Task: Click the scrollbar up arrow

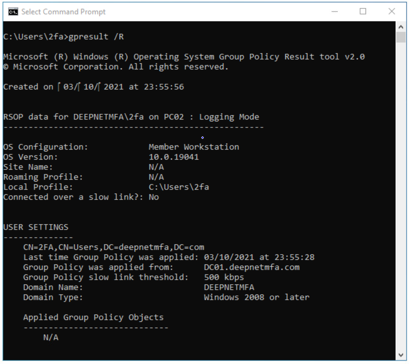Action: [x=401, y=27]
